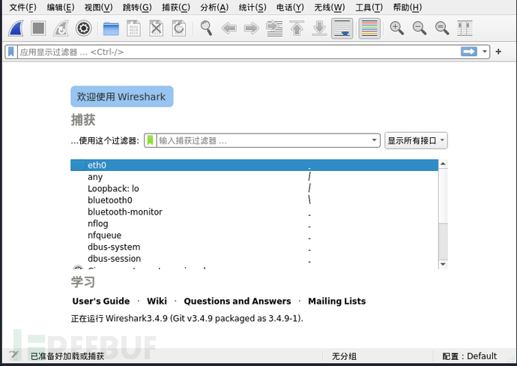Open the 统计(S) menu
The image size is (517, 366).
pyautogui.click(x=253, y=7)
